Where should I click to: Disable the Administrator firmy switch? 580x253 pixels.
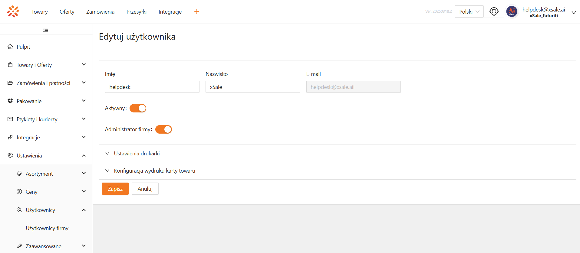tap(163, 129)
